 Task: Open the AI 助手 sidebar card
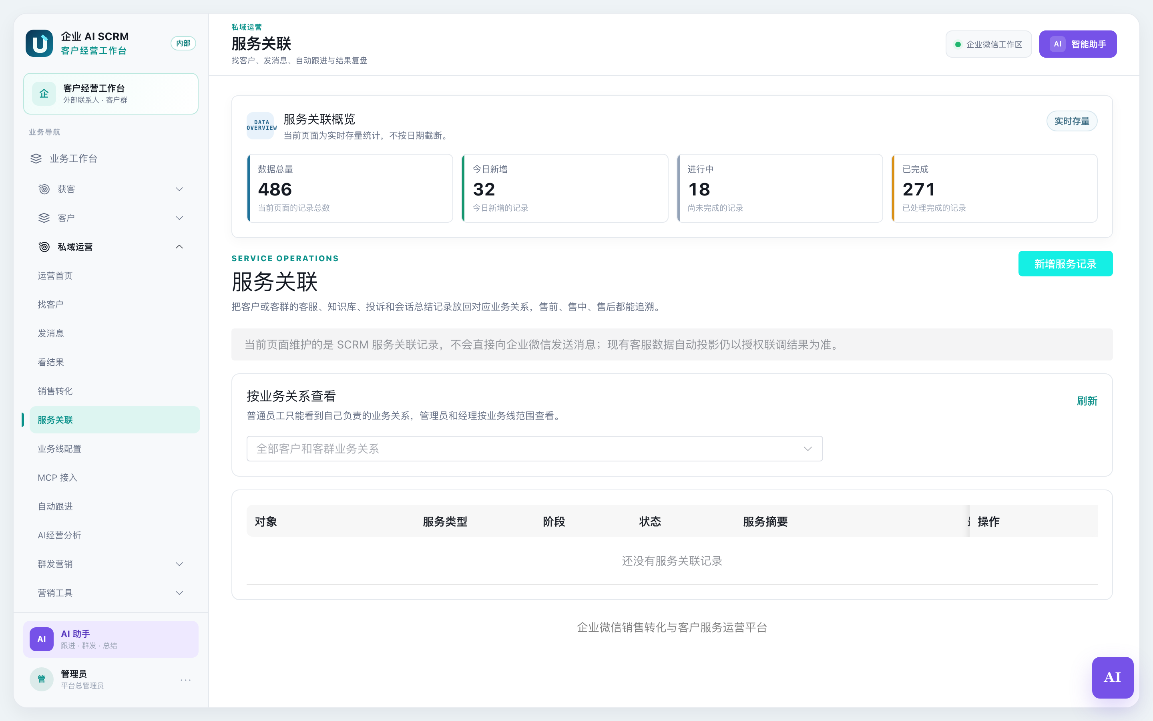[x=110, y=639]
